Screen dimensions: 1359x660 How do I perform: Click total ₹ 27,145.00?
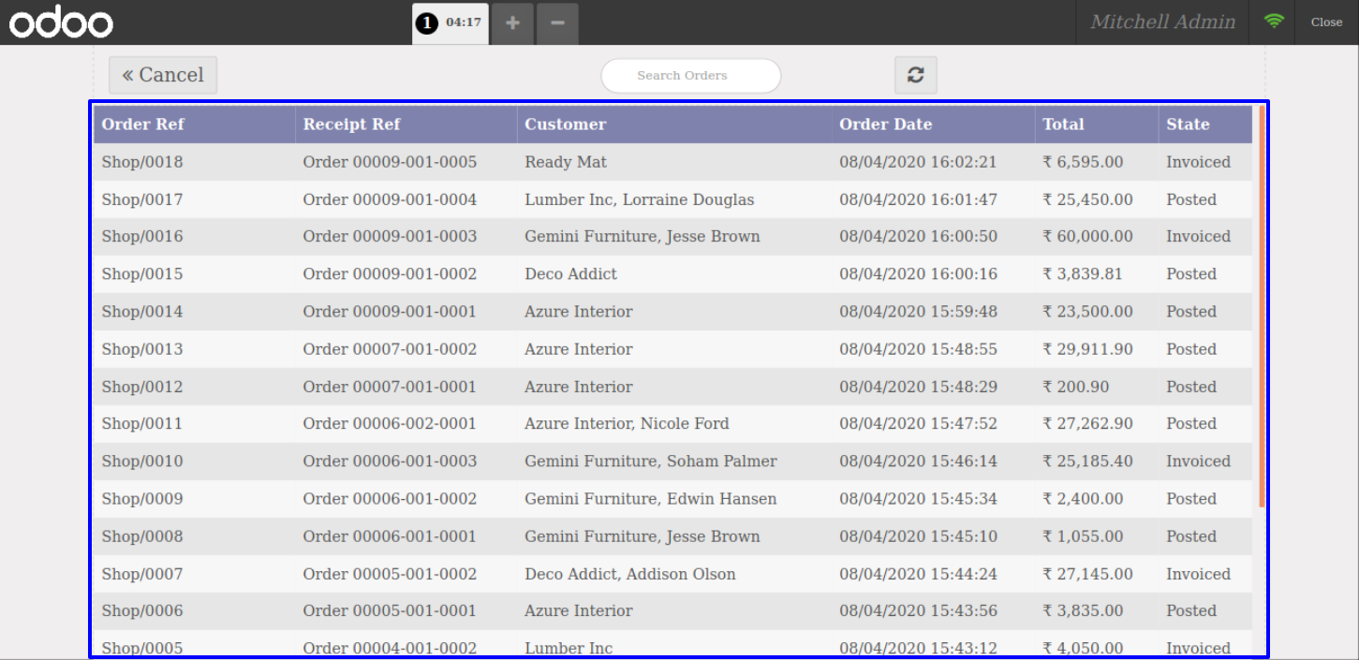click(x=1087, y=574)
